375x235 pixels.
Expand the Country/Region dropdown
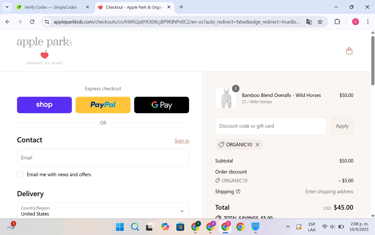coord(103,211)
